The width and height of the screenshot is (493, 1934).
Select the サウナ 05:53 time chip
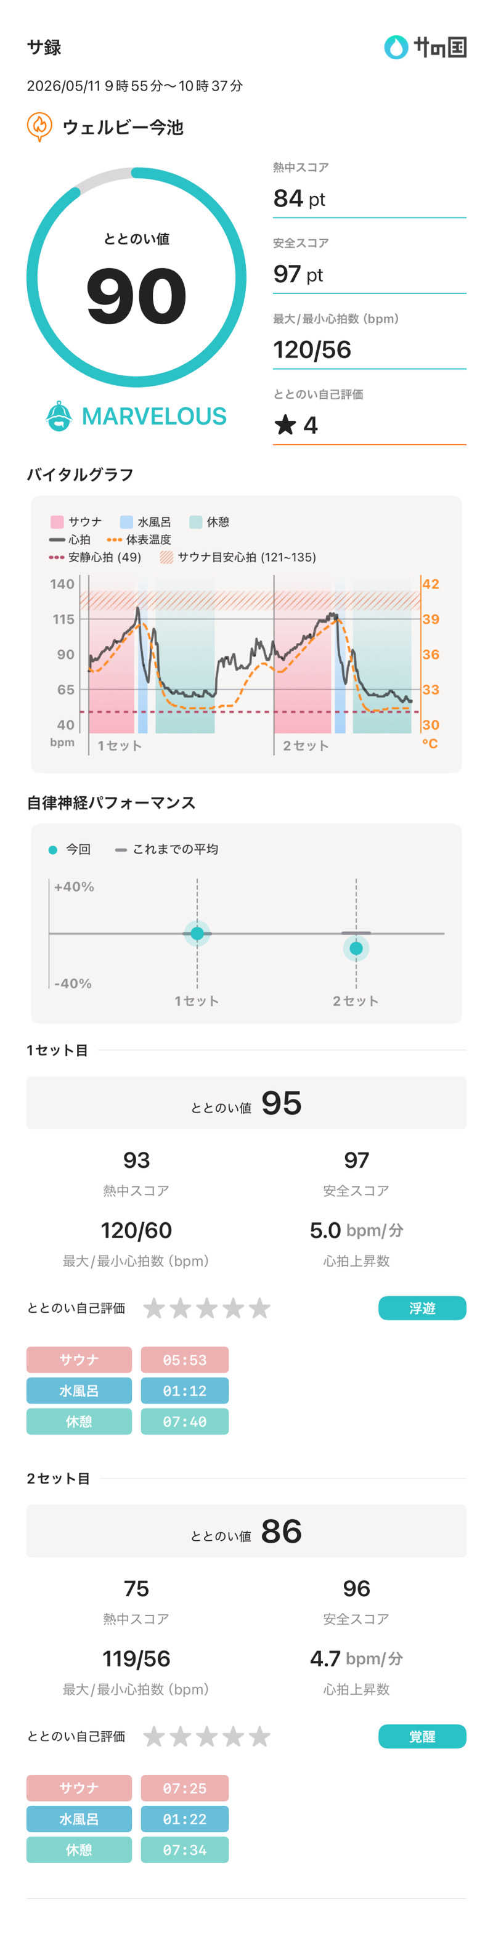pyautogui.click(x=185, y=1360)
